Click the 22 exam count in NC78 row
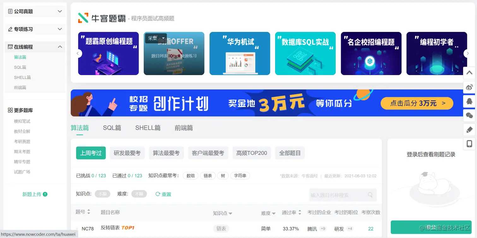This screenshot has width=477, height=238. (x=371, y=229)
